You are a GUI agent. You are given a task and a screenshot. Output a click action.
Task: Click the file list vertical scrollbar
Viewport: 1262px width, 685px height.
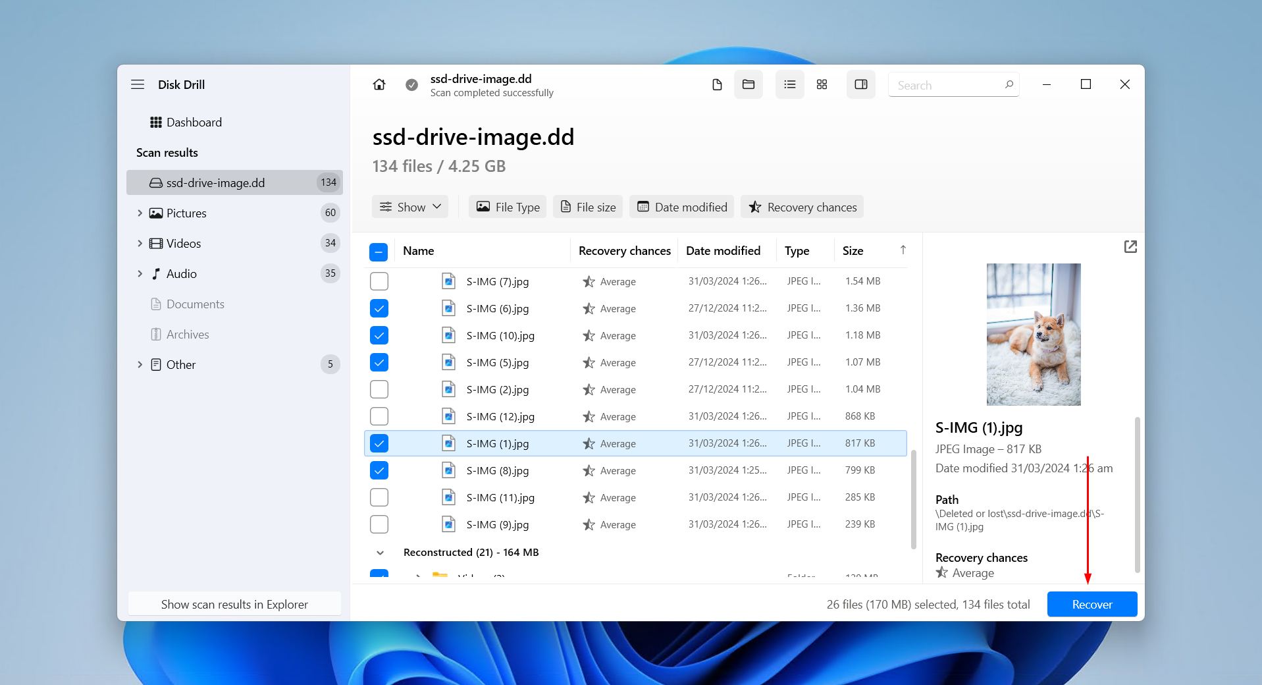[913, 500]
